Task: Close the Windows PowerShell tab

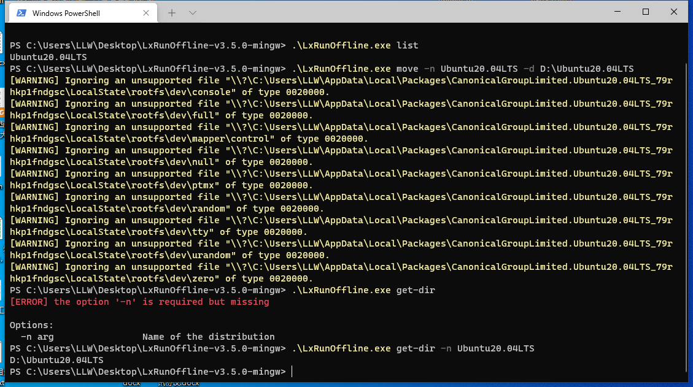Action: tap(146, 13)
